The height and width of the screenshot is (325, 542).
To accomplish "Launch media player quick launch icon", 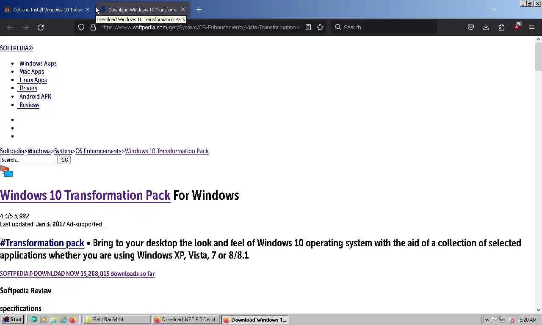I will [44, 319].
